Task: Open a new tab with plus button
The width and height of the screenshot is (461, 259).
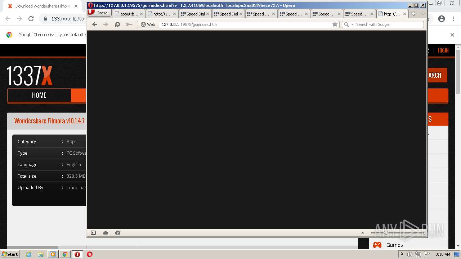Action: [413, 14]
